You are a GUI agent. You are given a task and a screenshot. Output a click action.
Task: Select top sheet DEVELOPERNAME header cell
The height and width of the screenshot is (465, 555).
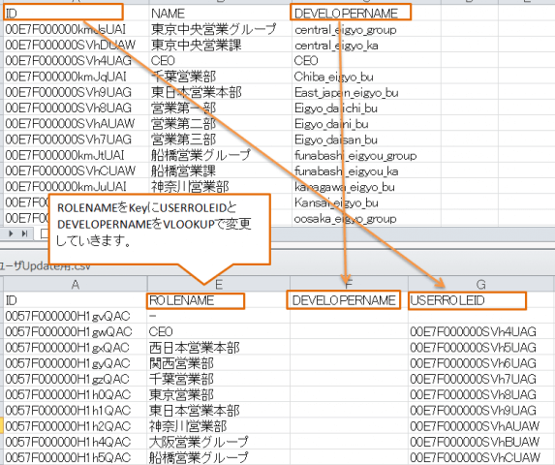point(351,13)
